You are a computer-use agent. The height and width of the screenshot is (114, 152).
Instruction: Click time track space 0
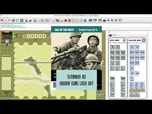[x=24, y=36]
